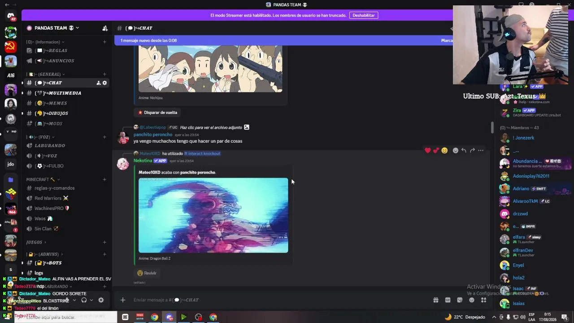Collapse the GENERAL category
574x323 pixels.
point(45,74)
